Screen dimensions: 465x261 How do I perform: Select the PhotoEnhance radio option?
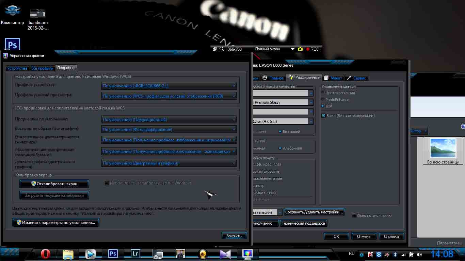coord(323,100)
